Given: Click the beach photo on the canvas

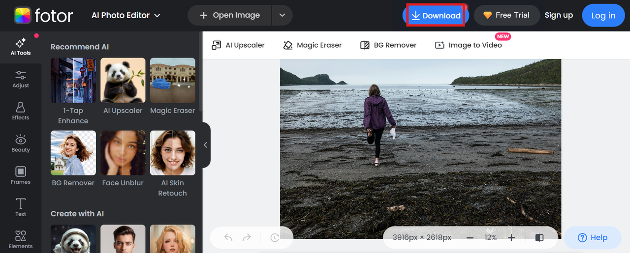Looking at the screenshot, I should click(420, 149).
